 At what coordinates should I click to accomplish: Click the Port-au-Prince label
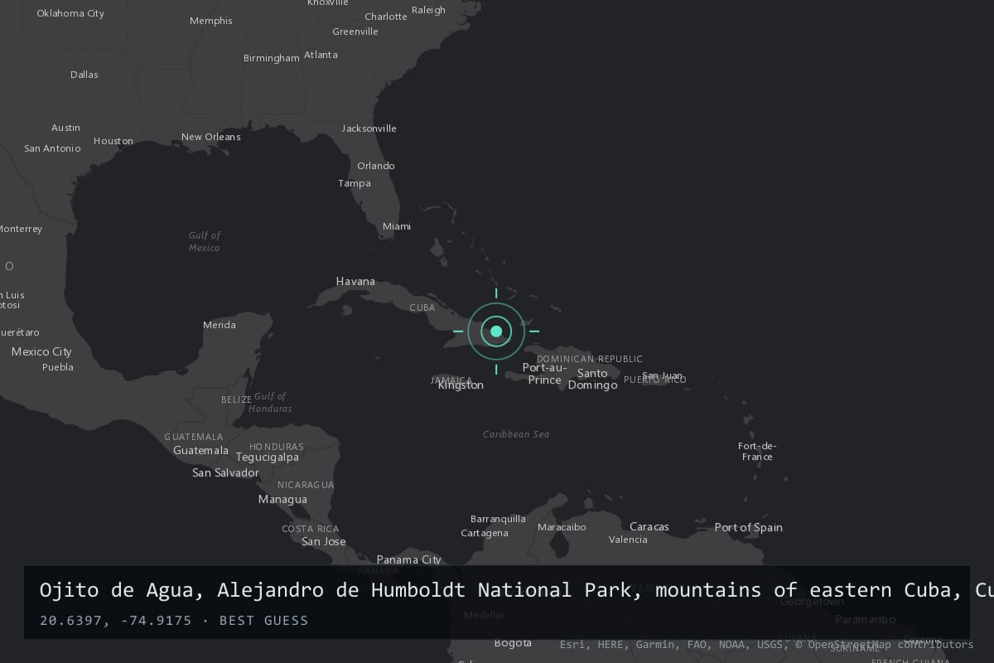(544, 374)
